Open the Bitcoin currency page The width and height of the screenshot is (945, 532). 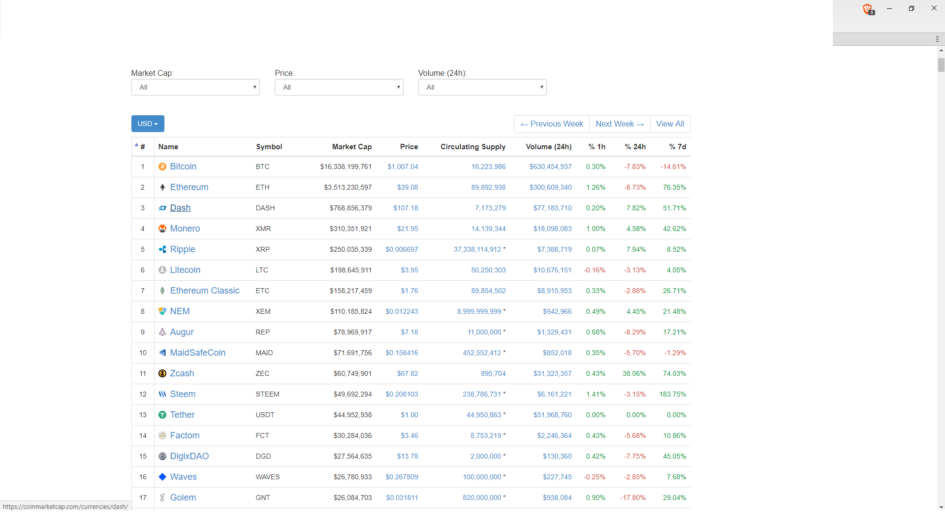click(x=183, y=166)
